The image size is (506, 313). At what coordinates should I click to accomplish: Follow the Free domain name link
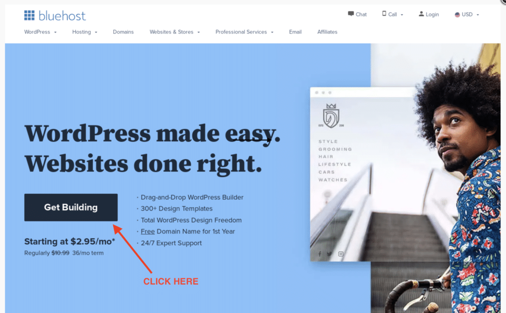(147, 231)
